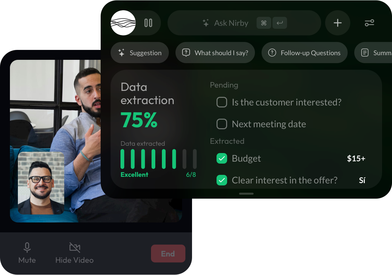
Task: Open Follow-up Questions chip
Action: [x=305, y=53]
